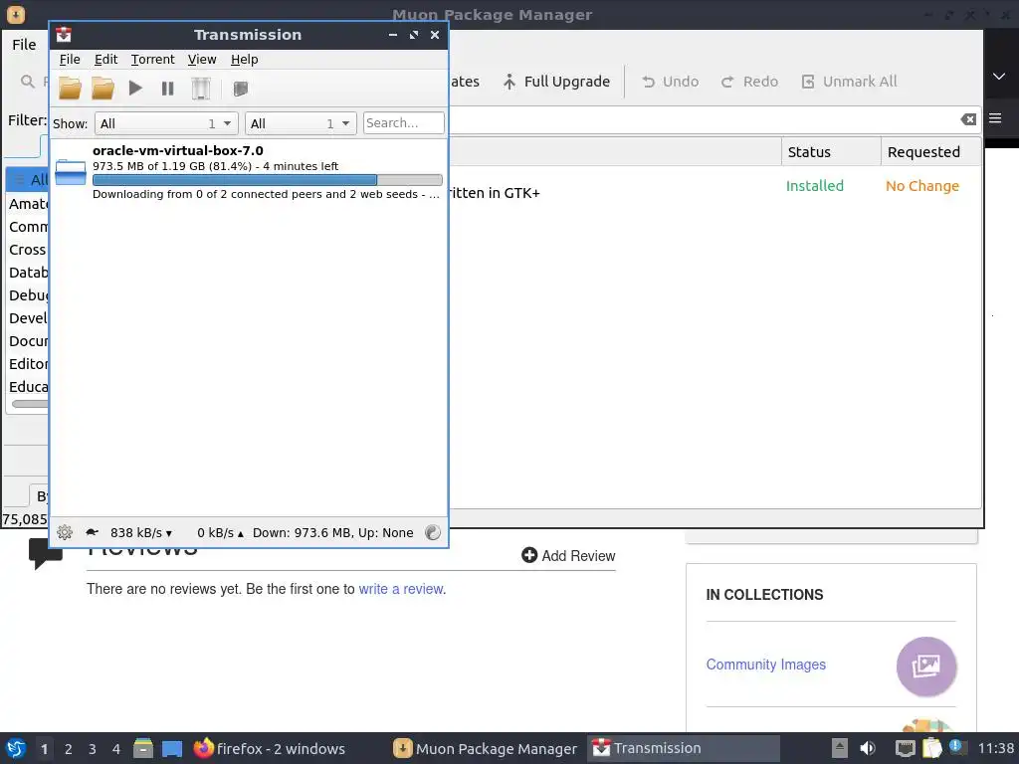1019x764 pixels.
Task: Click Down: 973.6 MB, Up: None text
Action: pos(332,533)
